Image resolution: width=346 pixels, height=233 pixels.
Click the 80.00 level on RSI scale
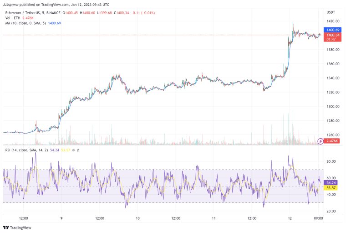point(331,161)
